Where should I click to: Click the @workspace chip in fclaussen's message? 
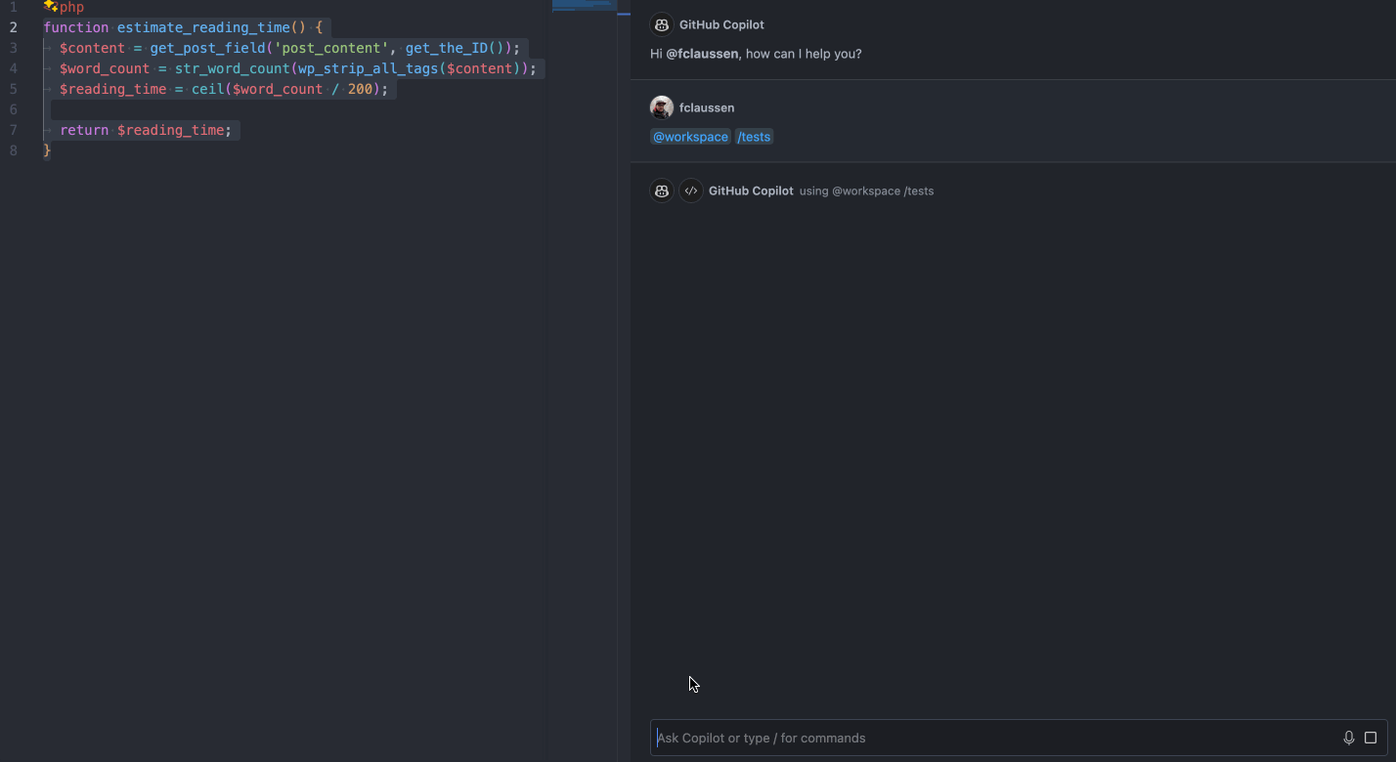690,136
